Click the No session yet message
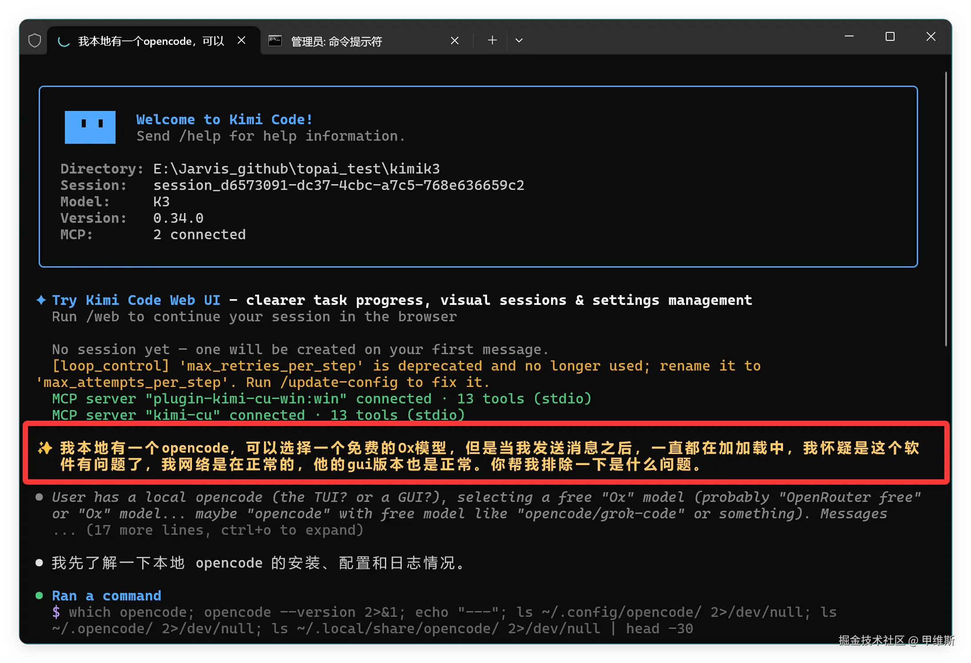Viewport: 971px width, 663px height. (x=300, y=349)
